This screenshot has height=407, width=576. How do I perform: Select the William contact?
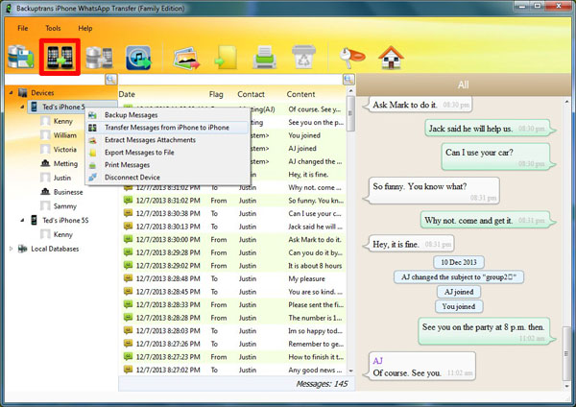click(x=65, y=135)
